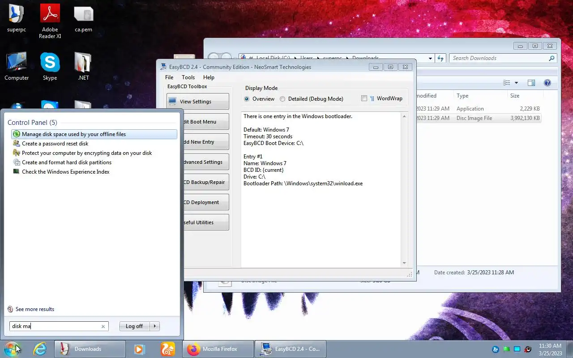This screenshot has height=358, width=573.
Task: Open Internet Explorer from the taskbar
Action: tap(40, 349)
